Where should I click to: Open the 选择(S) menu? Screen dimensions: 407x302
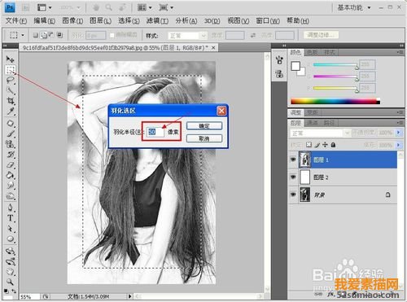[x=129, y=21]
